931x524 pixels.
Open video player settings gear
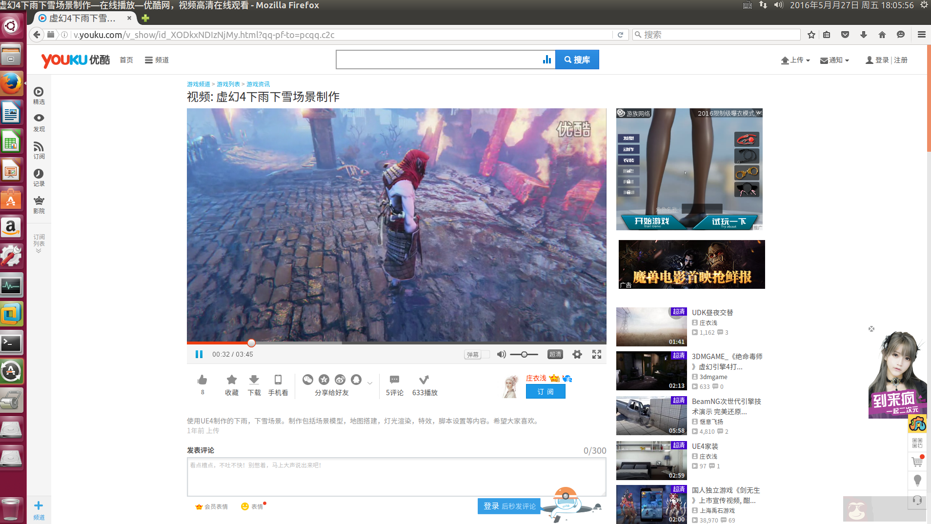[577, 354]
